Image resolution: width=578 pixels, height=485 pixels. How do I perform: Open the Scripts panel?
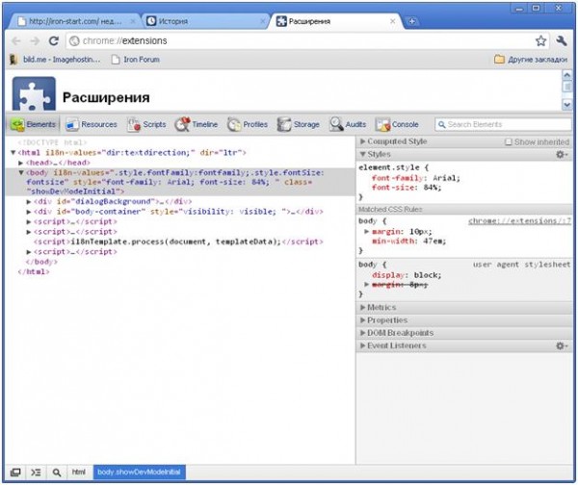(x=146, y=124)
